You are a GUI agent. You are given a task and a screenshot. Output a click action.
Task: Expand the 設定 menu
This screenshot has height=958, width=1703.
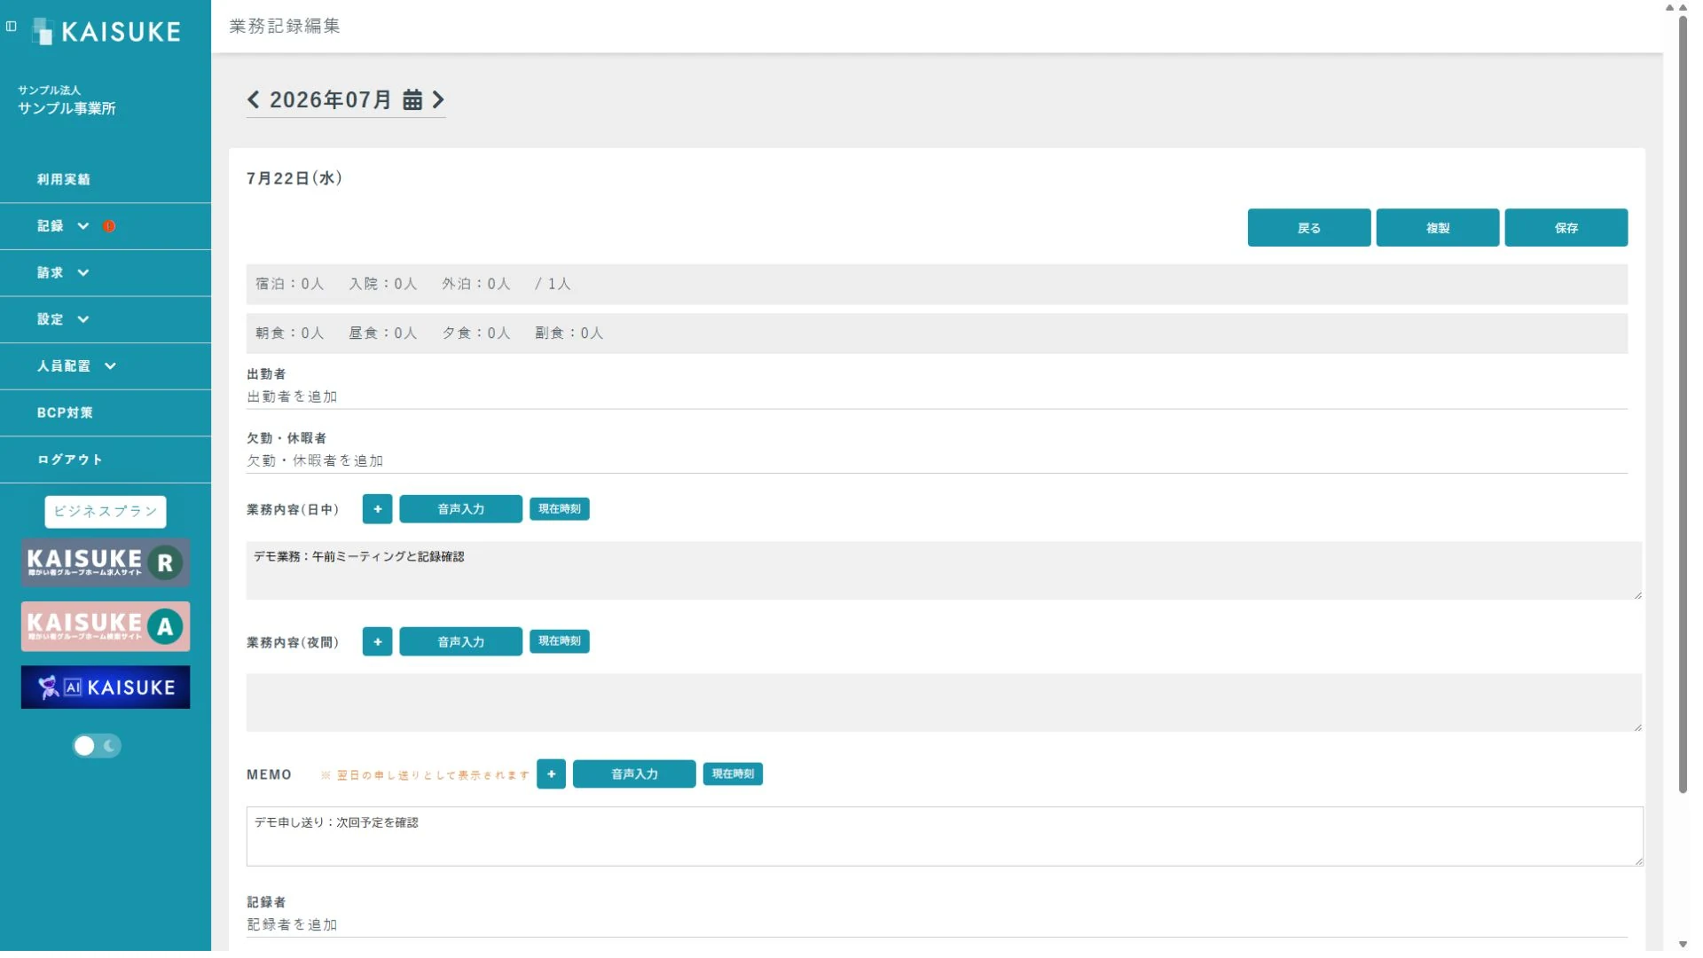coord(106,319)
